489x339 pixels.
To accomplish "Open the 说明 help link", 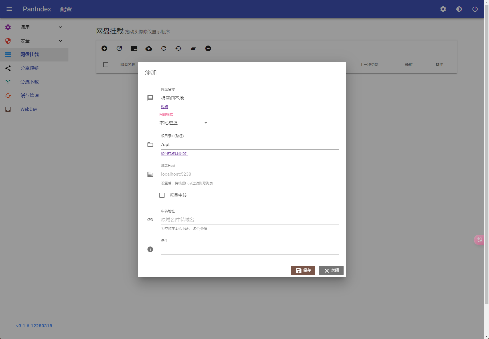I will pyautogui.click(x=165, y=107).
